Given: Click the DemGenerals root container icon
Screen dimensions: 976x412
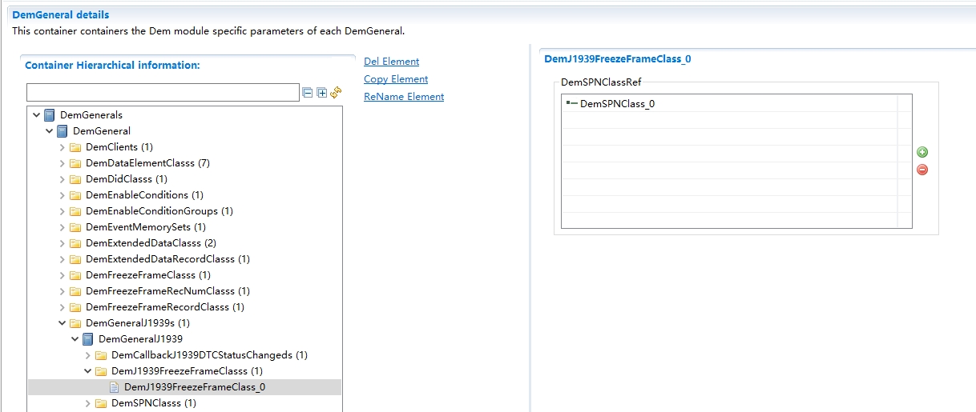Looking at the screenshot, I should tap(50, 115).
